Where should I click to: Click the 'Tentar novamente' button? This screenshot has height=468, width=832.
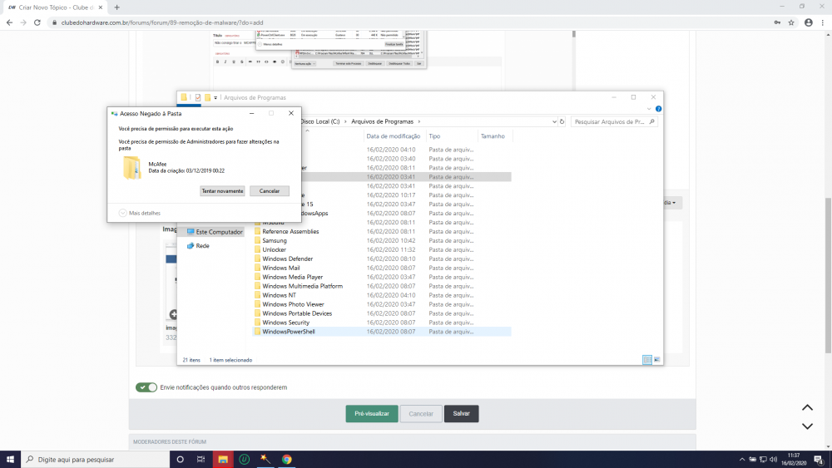coord(222,190)
